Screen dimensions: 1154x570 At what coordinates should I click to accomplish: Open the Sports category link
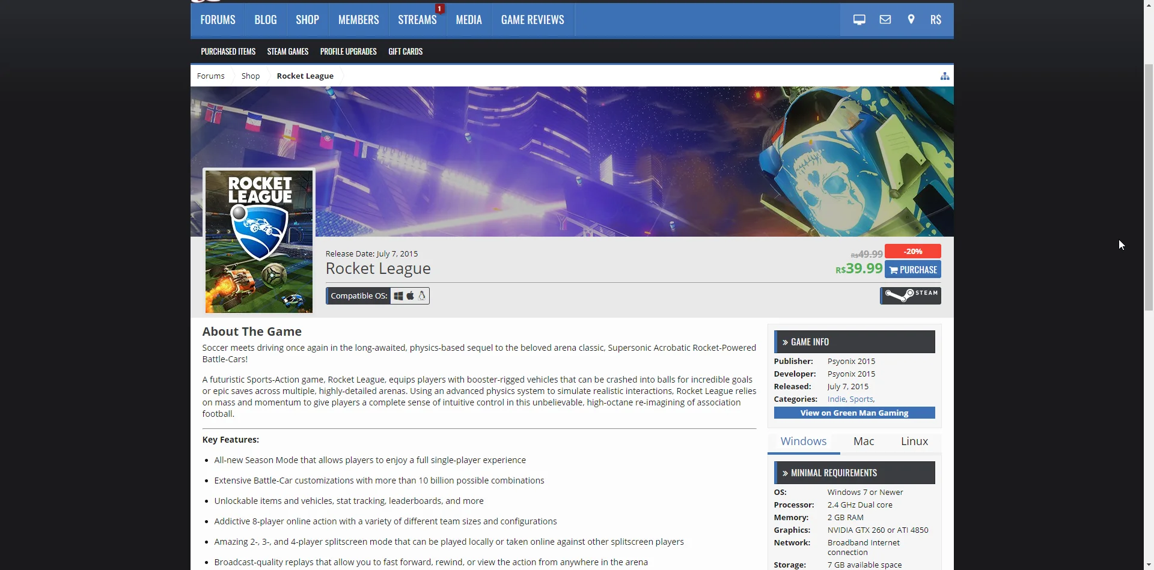pos(861,399)
